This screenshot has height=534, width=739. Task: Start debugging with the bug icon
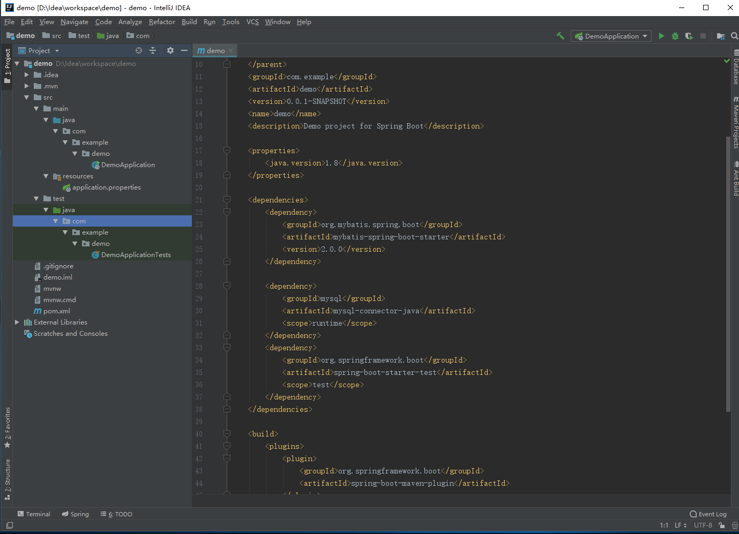tap(675, 36)
